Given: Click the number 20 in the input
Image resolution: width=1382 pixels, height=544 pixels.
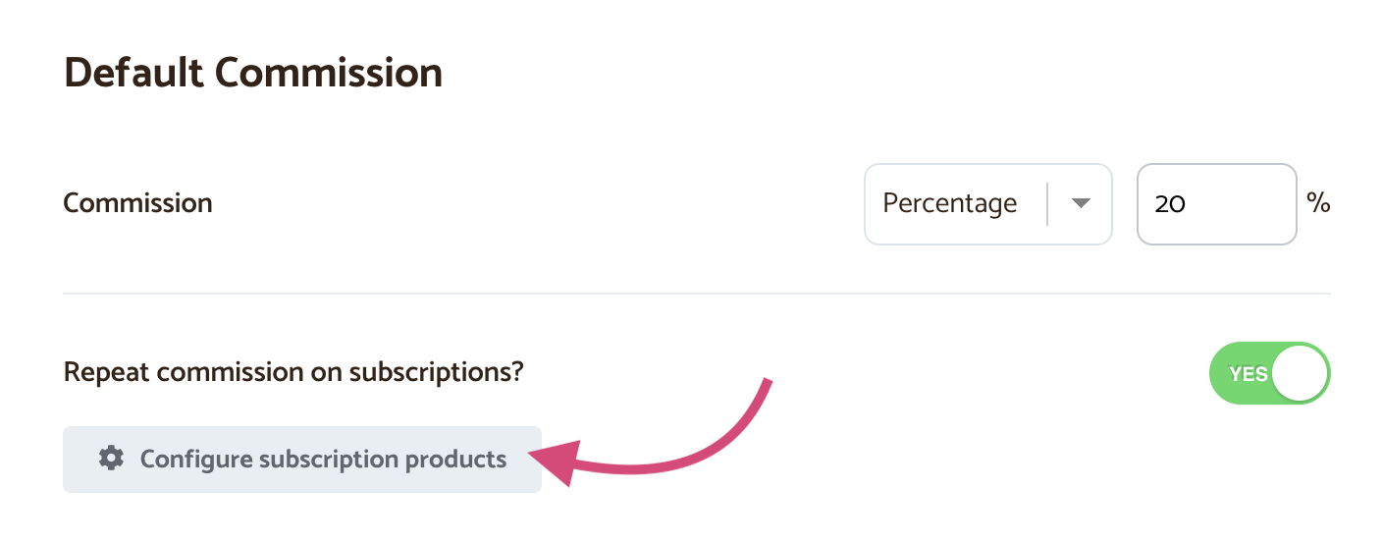Looking at the screenshot, I should point(1170,204).
